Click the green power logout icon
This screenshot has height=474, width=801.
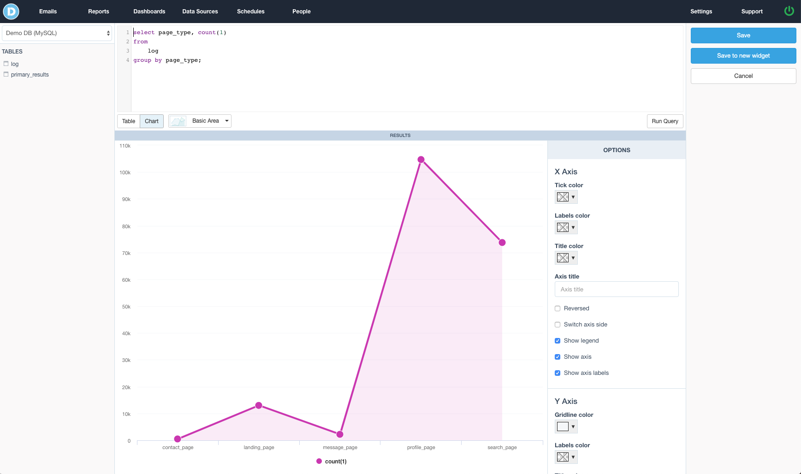point(789,11)
